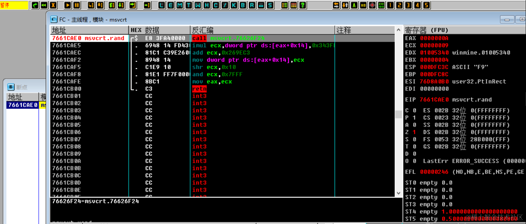Toggle the P flag value 1
526x224 pixels.
[414, 118]
